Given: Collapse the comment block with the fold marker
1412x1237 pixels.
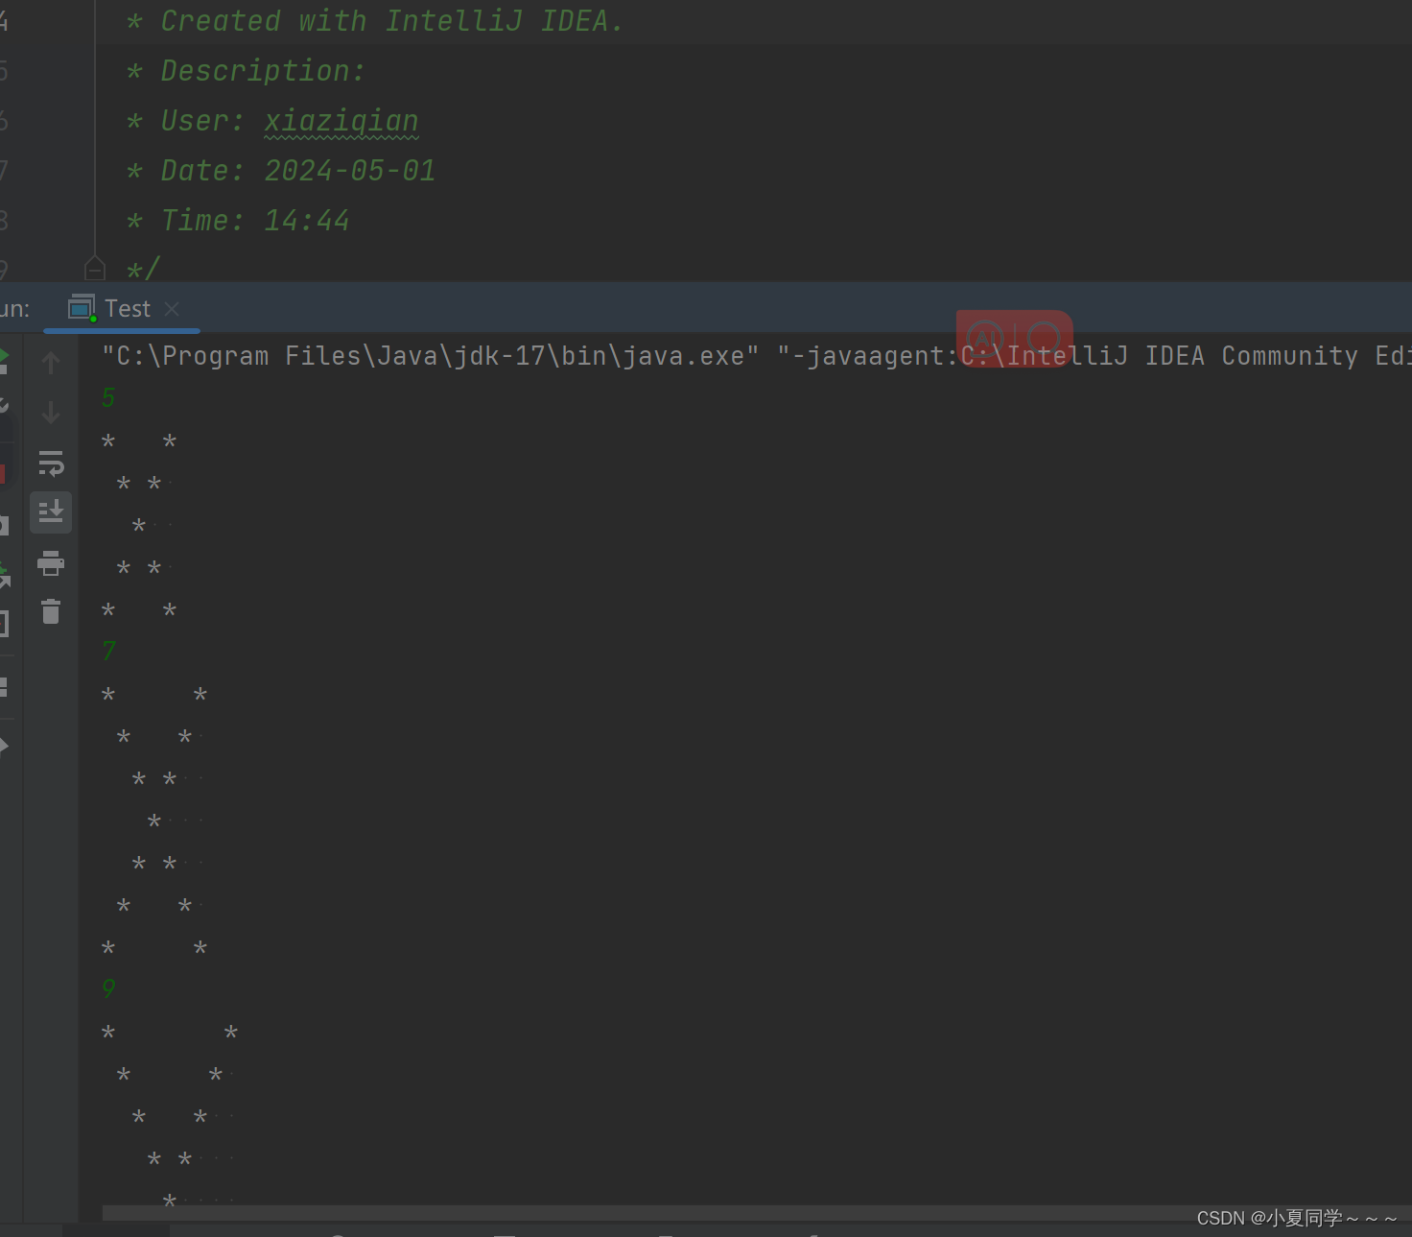Looking at the screenshot, I should click(x=95, y=268).
